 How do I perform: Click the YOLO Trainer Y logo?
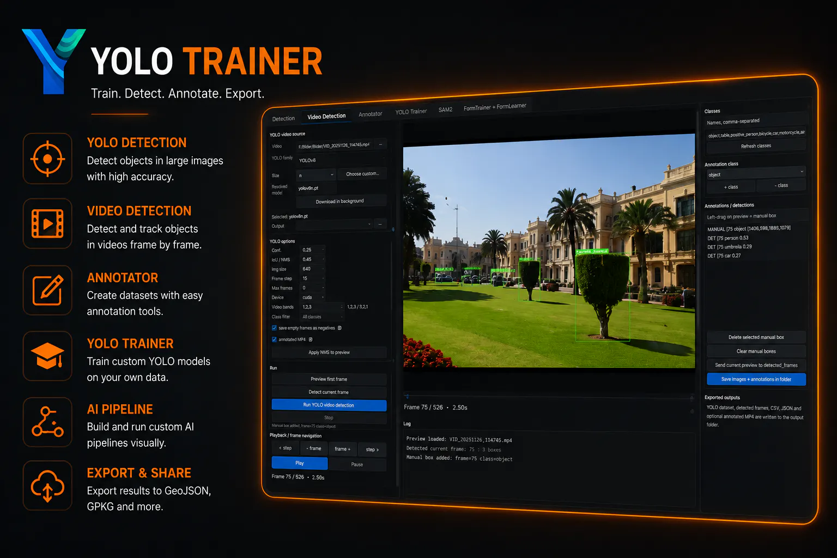(53, 61)
